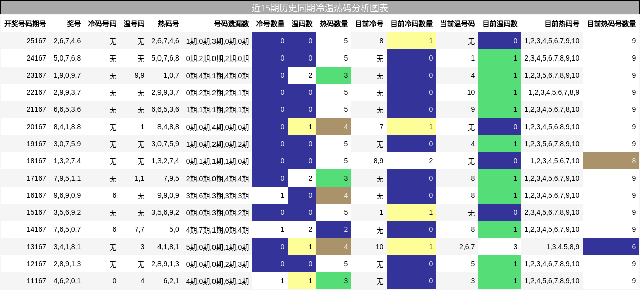Screen dimensions: 640x290
Task: Click 热码号 cell 1,0,7 in row 23167
Action: point(171,75)
